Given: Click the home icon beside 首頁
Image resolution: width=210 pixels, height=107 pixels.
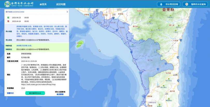Looking at the screenshot, I should (41, 4).
